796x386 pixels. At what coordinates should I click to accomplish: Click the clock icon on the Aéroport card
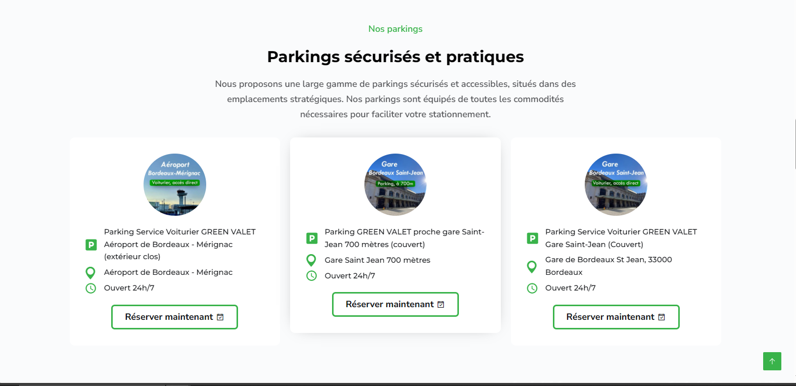tap(90, 288)
